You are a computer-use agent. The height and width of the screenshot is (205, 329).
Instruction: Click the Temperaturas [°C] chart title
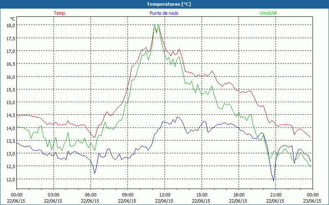click(x=169, y=4)
